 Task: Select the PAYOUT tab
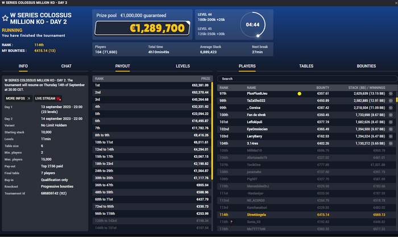[123, 66]
